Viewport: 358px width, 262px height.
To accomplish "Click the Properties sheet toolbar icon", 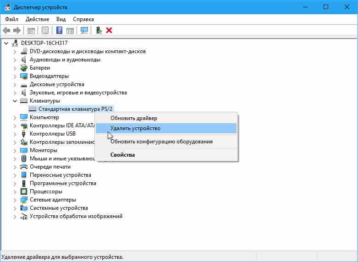I will click(45, 31).
